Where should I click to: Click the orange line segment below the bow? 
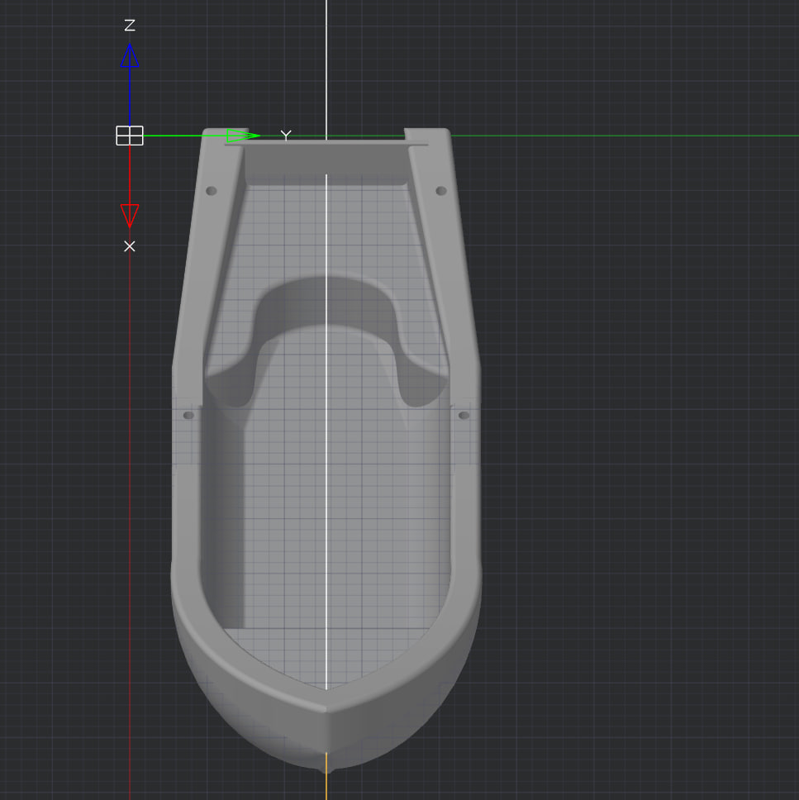tap(326, 785)
